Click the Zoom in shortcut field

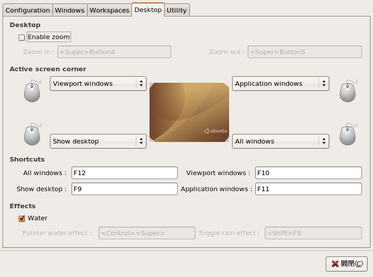coord(114,52)
